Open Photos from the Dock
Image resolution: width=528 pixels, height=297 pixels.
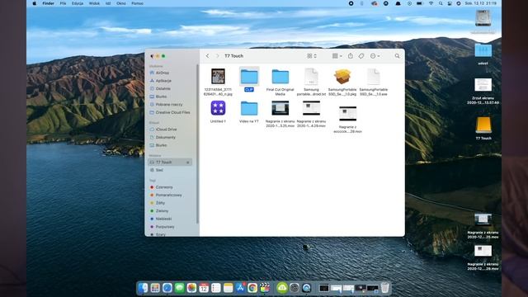click(191, 288)
